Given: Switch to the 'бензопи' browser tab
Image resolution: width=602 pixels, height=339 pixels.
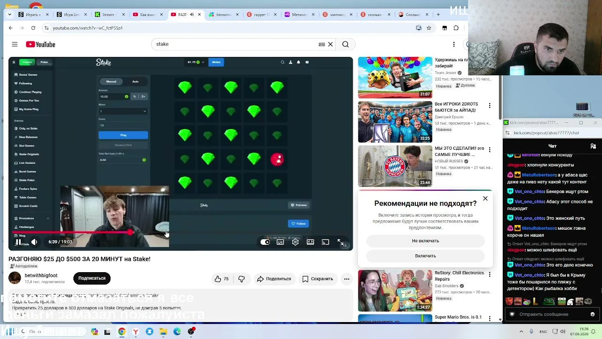Looking at the screenshot, I should pyautogui.click(x=224, y=15).
